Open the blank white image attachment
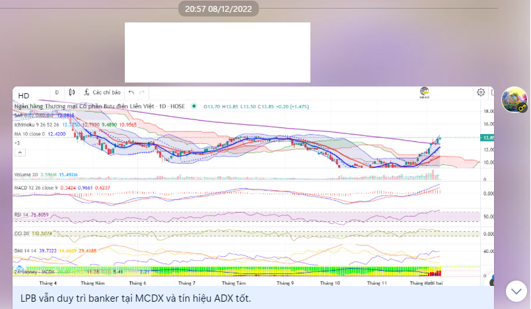The width and height of the screenshot is (531, 309). [217, 52]
